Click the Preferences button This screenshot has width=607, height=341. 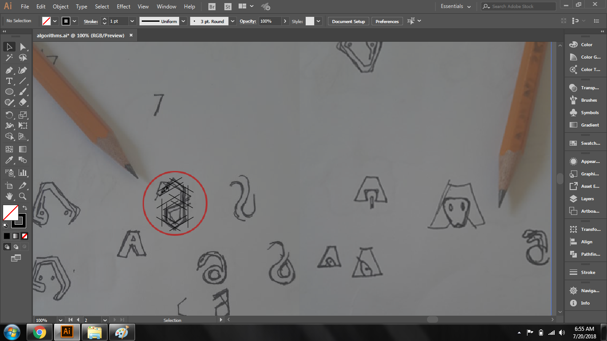[387, 21]
